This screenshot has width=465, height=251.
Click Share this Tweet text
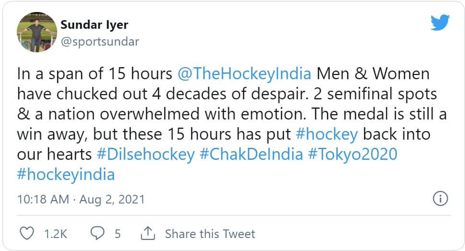210,234
